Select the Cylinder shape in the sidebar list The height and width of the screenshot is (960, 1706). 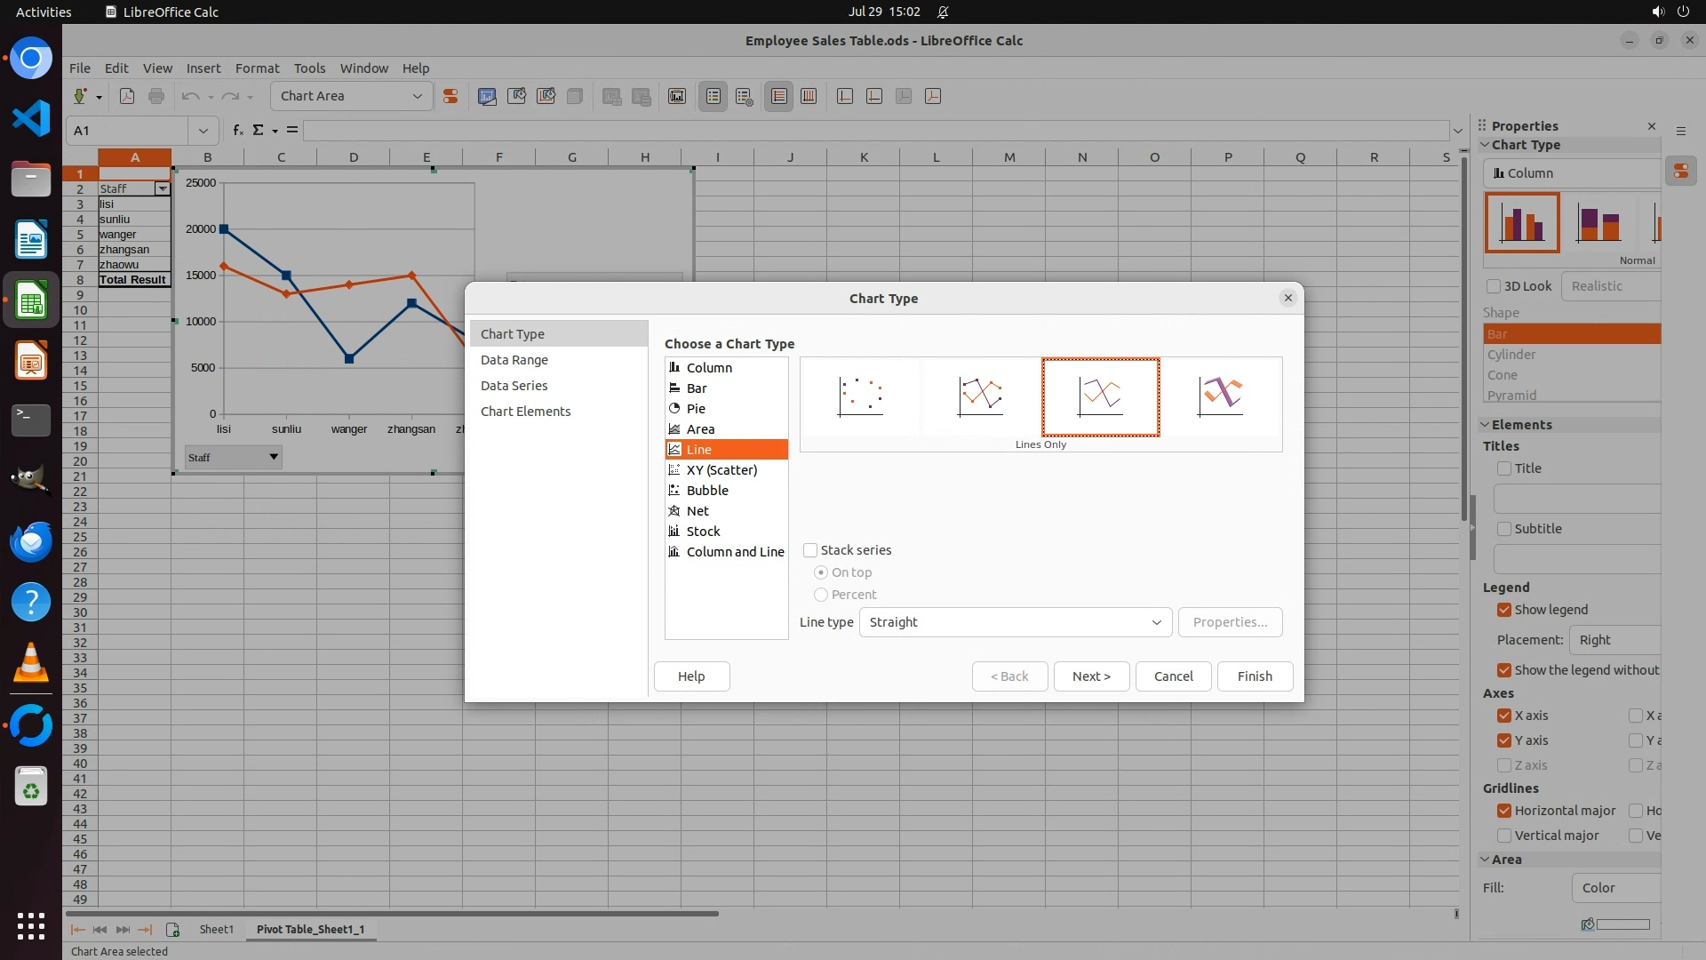coord(1511,355)
